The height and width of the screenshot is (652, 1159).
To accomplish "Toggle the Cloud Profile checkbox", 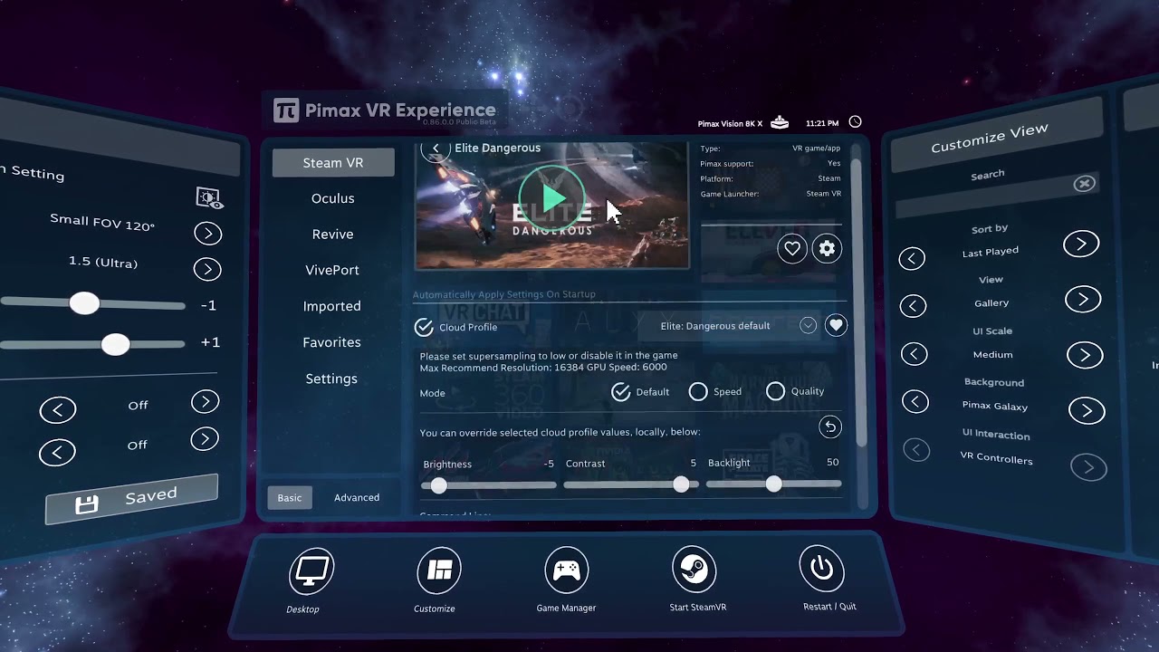I will pyautogui.click(x=424, y=327).
